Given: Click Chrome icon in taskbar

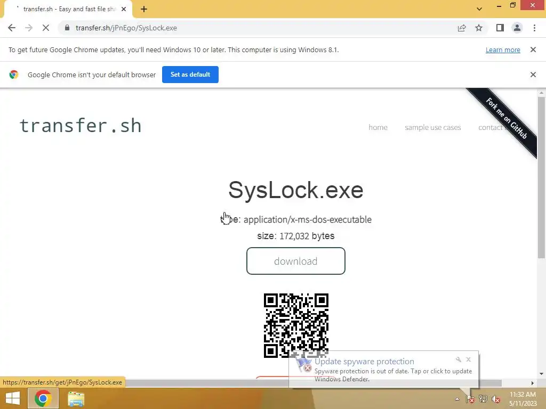Looking at the screenshot, I should coord(43,398).
